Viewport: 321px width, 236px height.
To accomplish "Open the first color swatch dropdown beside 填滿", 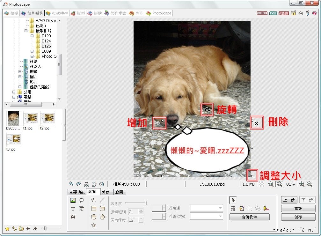I will tap(158, 208).
